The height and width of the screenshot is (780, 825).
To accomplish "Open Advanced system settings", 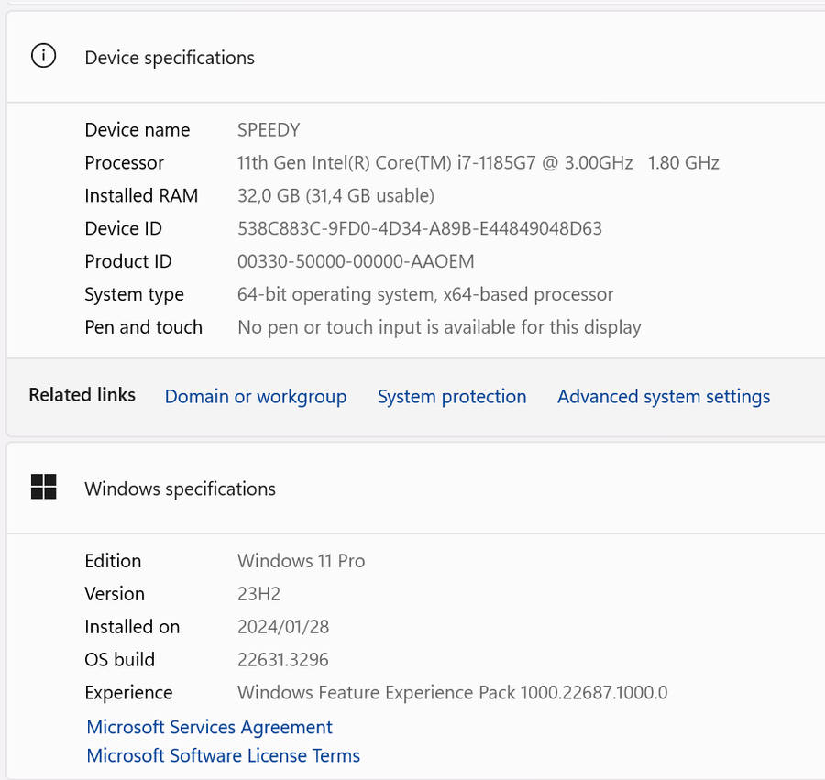I will pyautogui.click(x=664, y=397).
